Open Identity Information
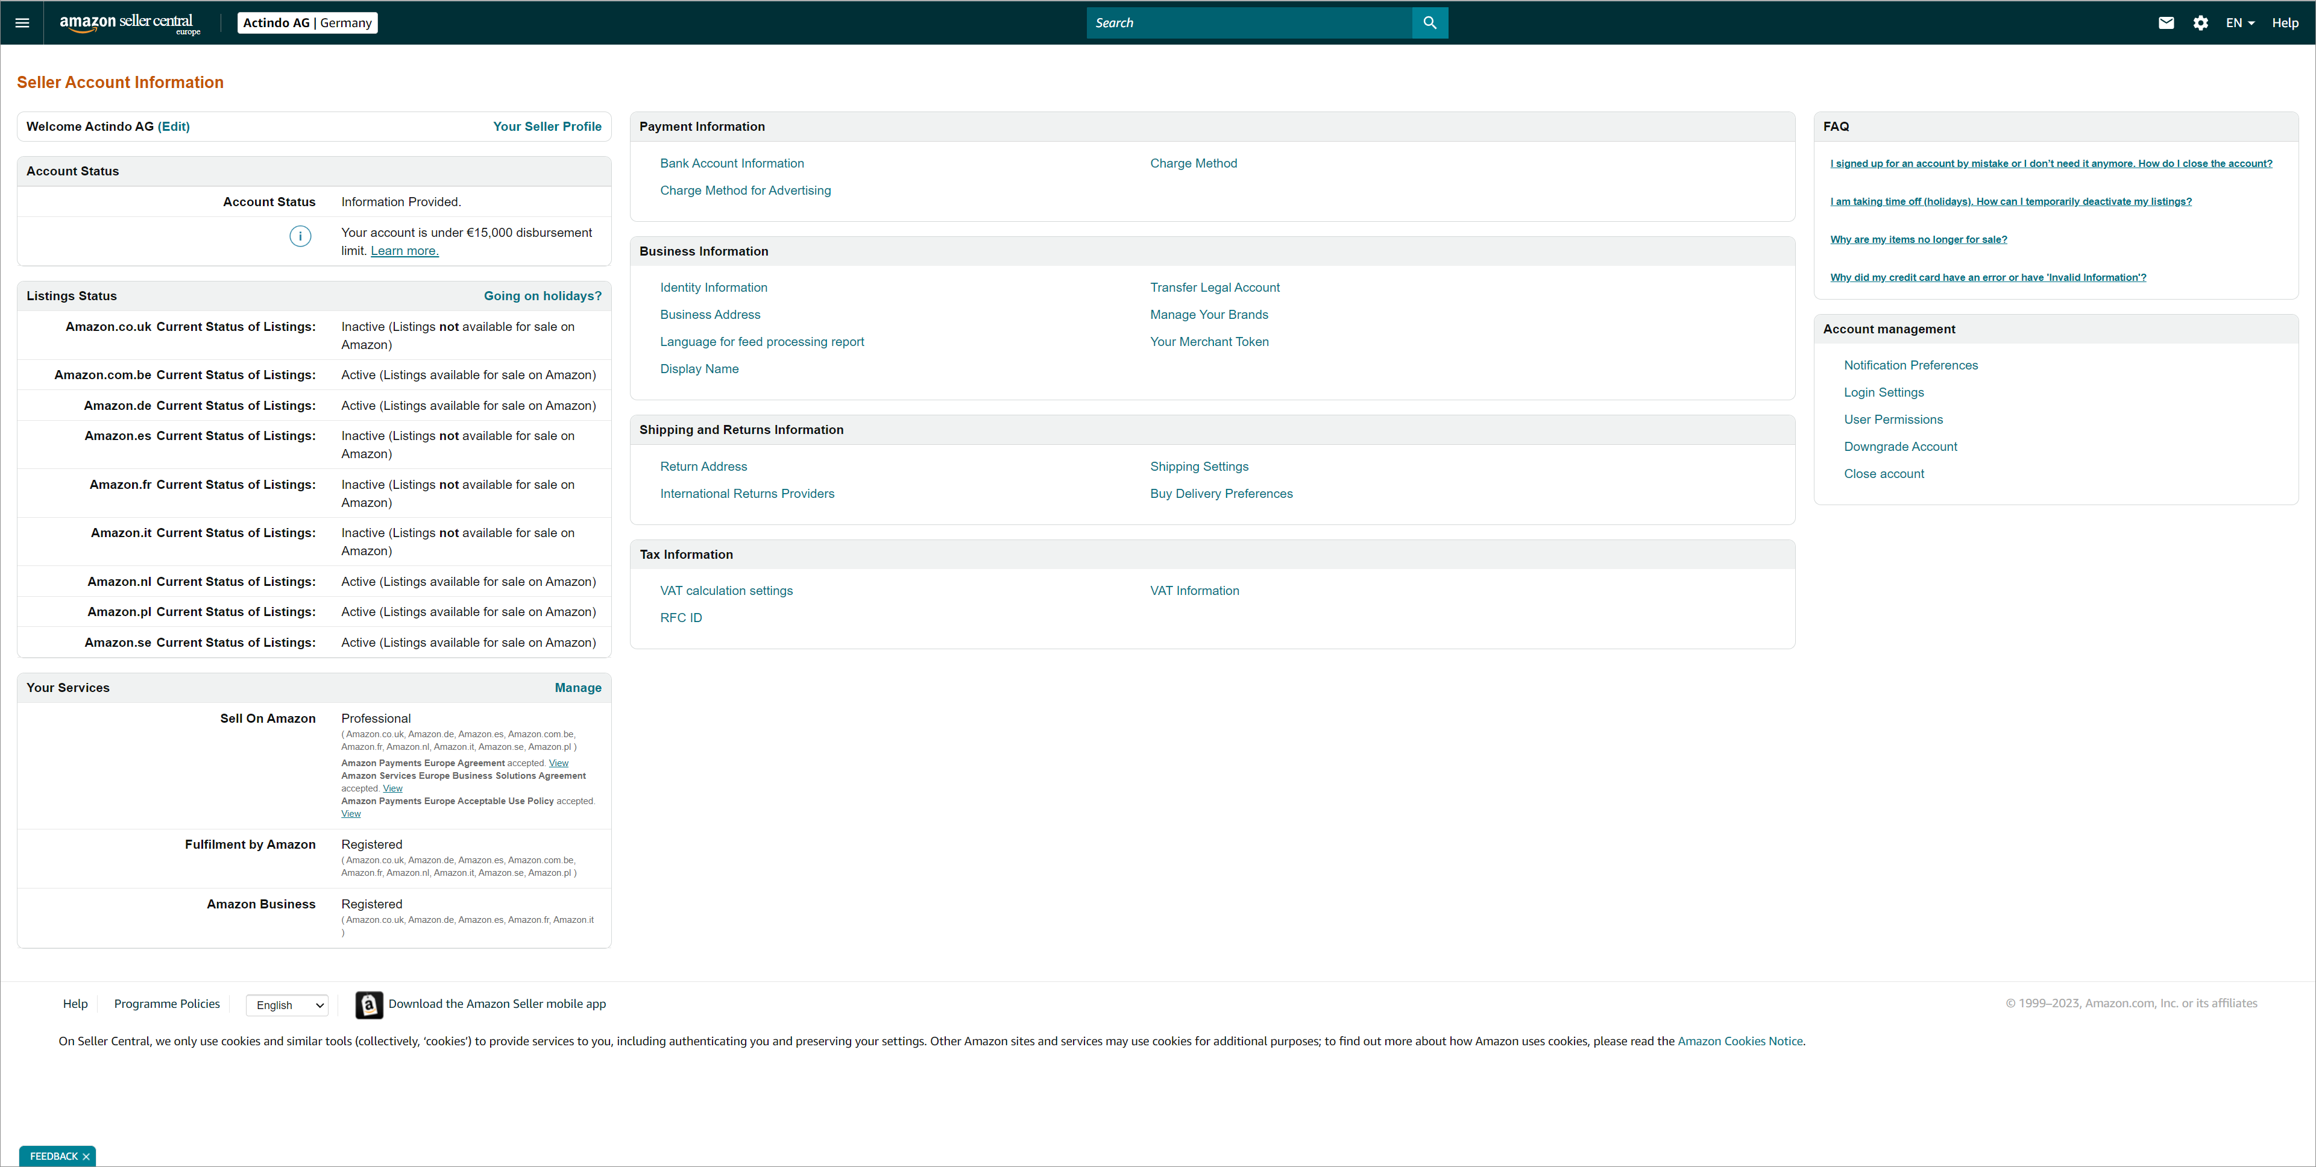Viewport: 2316px width, 1167px height. [x=714, y=288]
